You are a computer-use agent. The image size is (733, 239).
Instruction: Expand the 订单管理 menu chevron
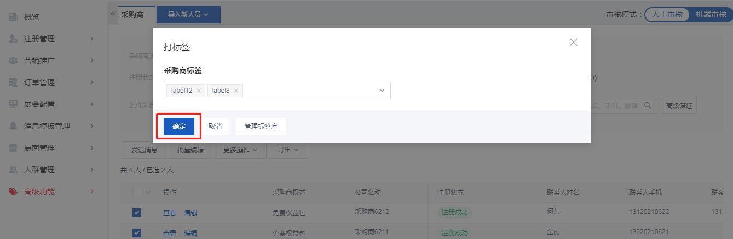click(x=92, y=82)
